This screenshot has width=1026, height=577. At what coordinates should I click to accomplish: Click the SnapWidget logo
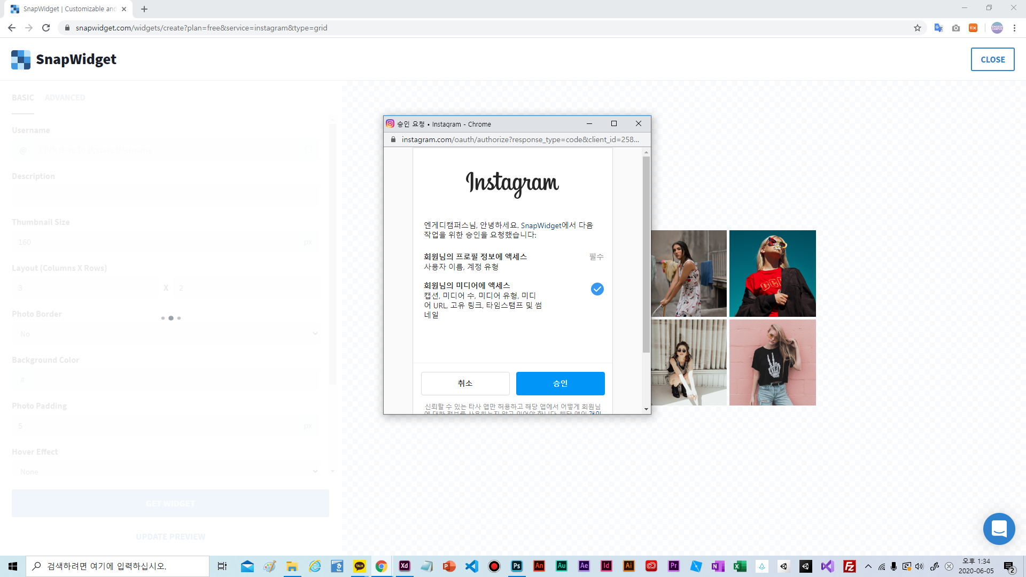(64, 59)
